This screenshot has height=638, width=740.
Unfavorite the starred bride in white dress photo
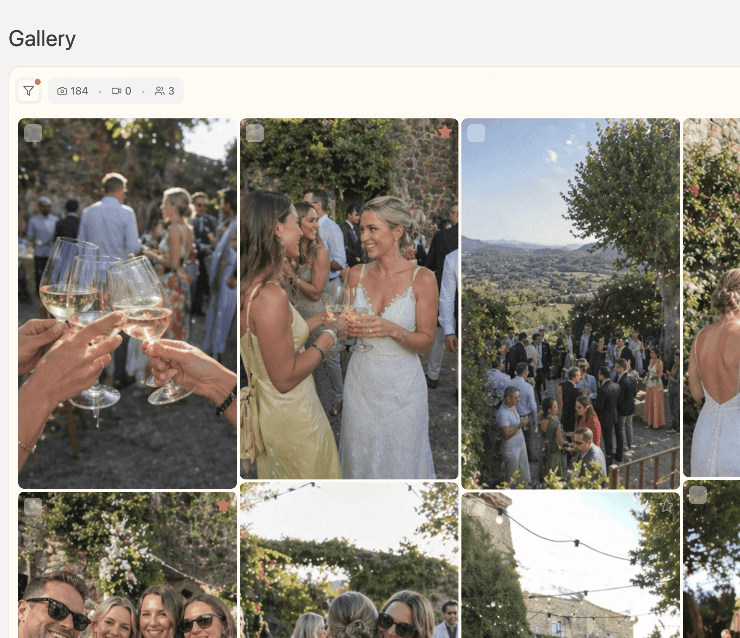(445, 132)
